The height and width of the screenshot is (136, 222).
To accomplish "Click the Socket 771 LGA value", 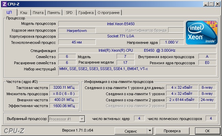I will pos(121,36).
